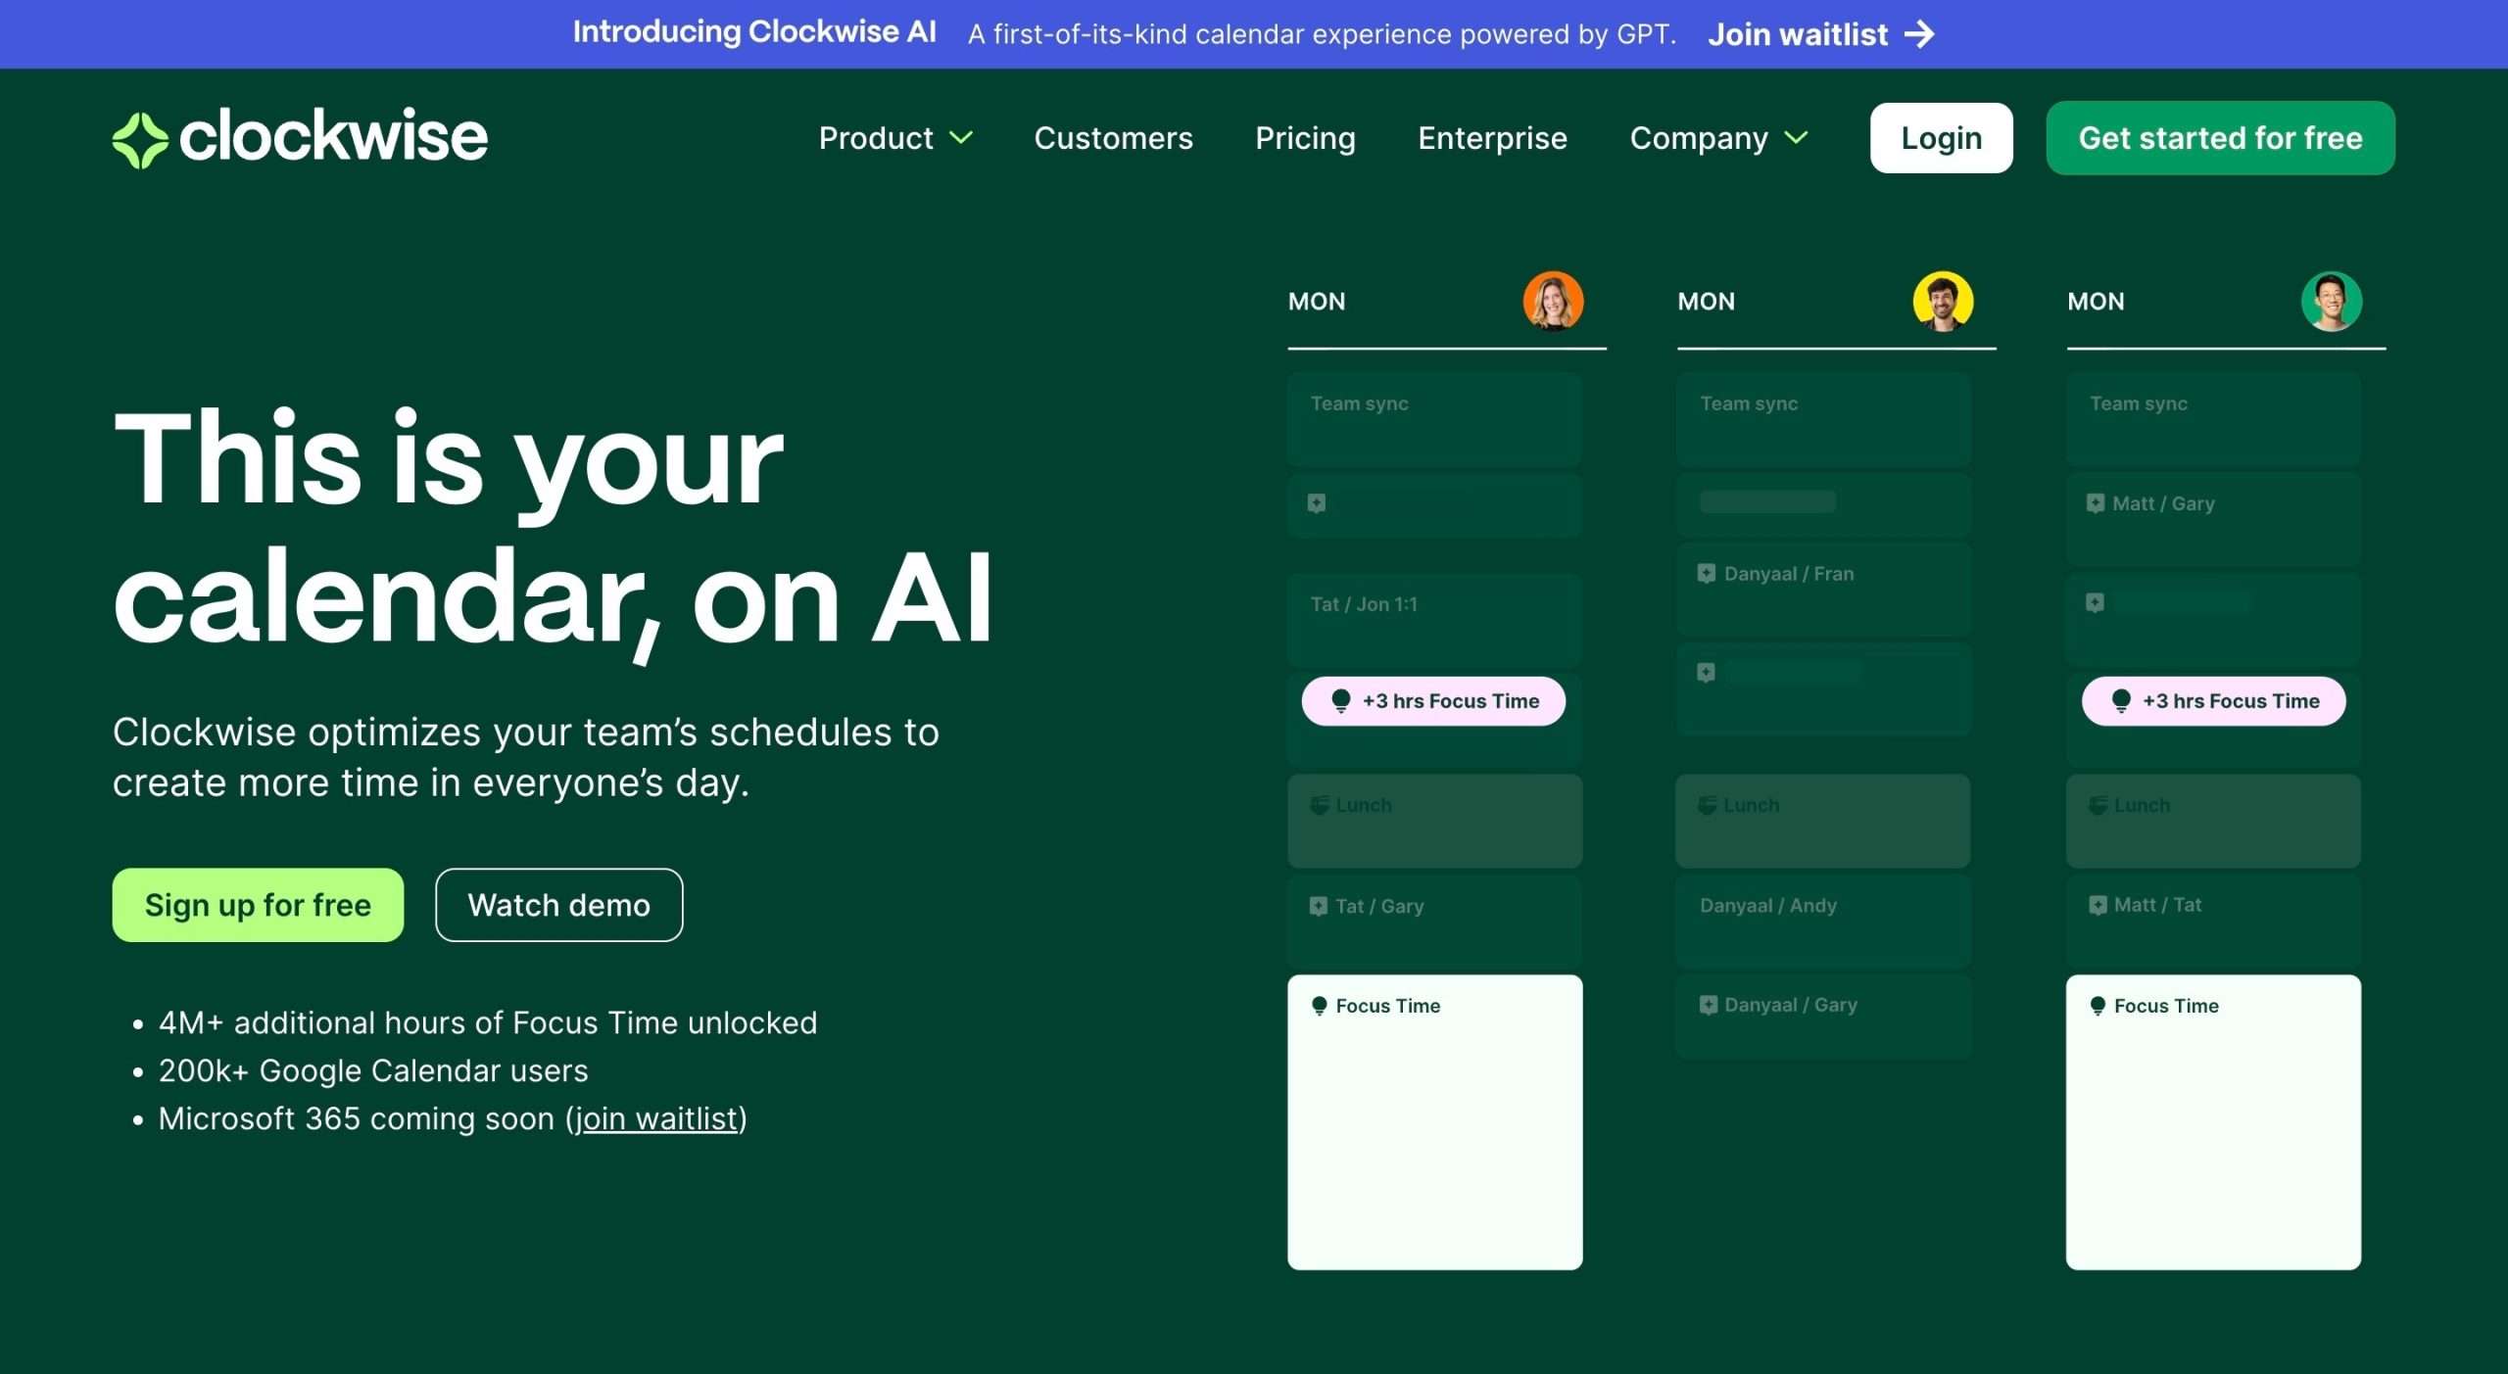Click the icon next to Matt / Gary
Viewport: 2508px width, 1374px height.
2095,503
